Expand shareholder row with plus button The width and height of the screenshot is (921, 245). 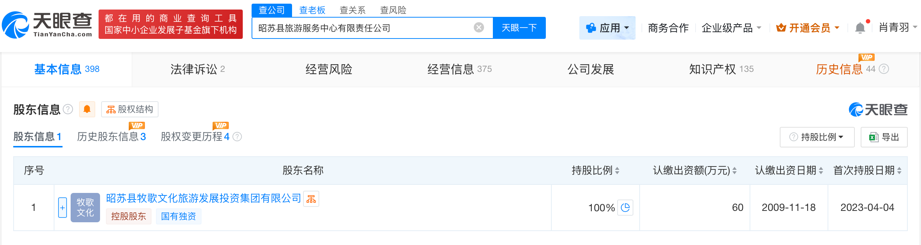coord(63,208)
